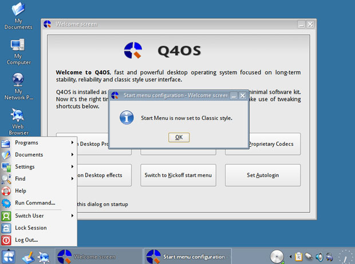Click Switch to Kickoff start menu button
Screen dimensions: 355x264
178,175
